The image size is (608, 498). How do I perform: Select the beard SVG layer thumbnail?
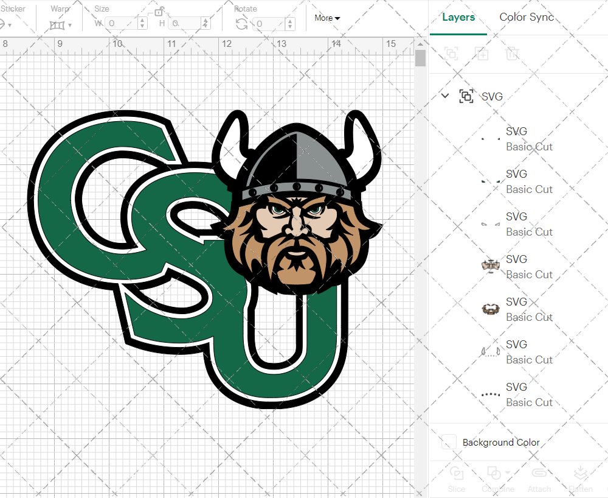click(490, 309)
